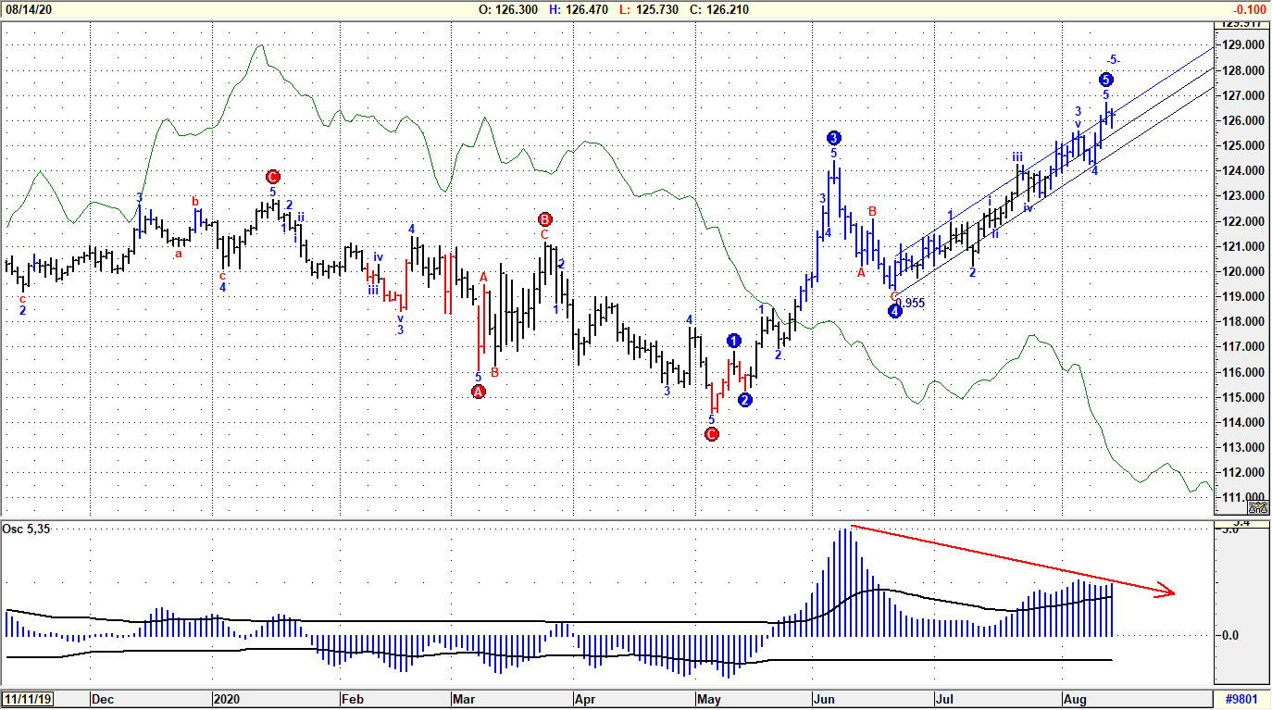
Task: Click the 2020 label on time axis
Action: pos(227,699)
